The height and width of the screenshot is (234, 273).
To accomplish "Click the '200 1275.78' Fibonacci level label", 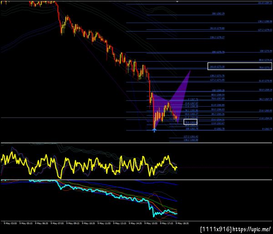I will [218, 52].
